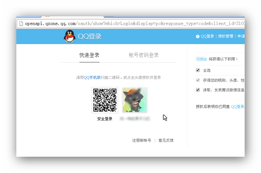Viewport: 261px width, 173px height.
Task: Open QQ登录 link in header
Action: click(207, 36)
